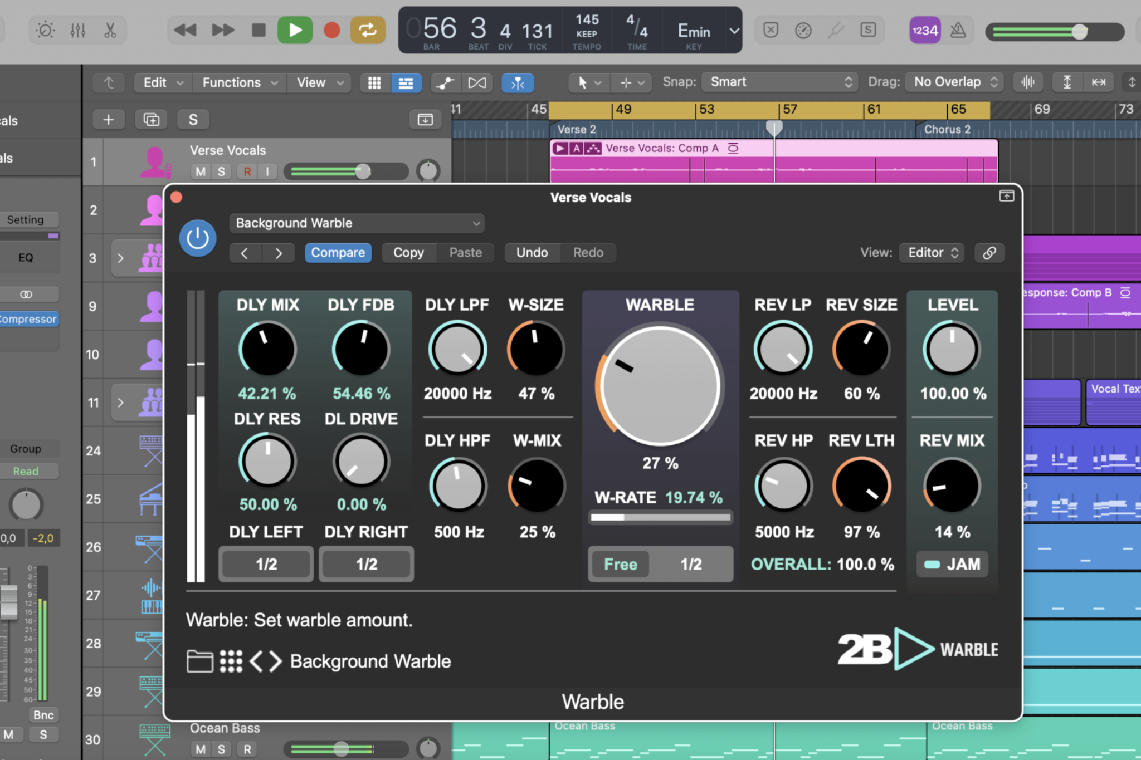Open the preset grid browser icon
1141x760 pixels.
click(231, 661)
